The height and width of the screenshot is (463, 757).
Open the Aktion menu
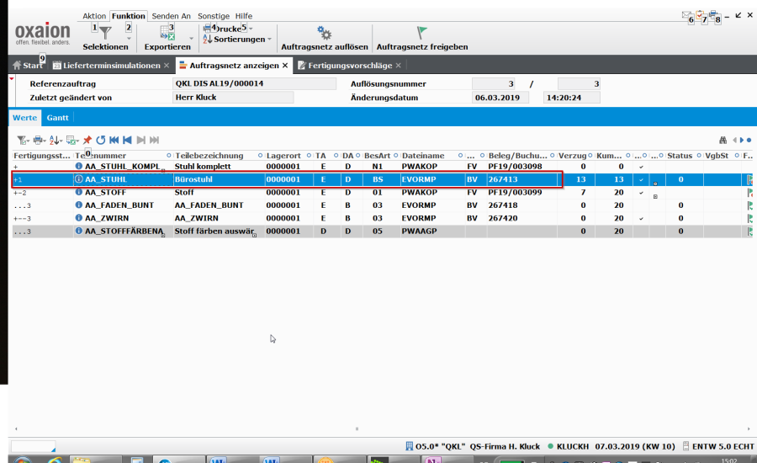(94, 16)
